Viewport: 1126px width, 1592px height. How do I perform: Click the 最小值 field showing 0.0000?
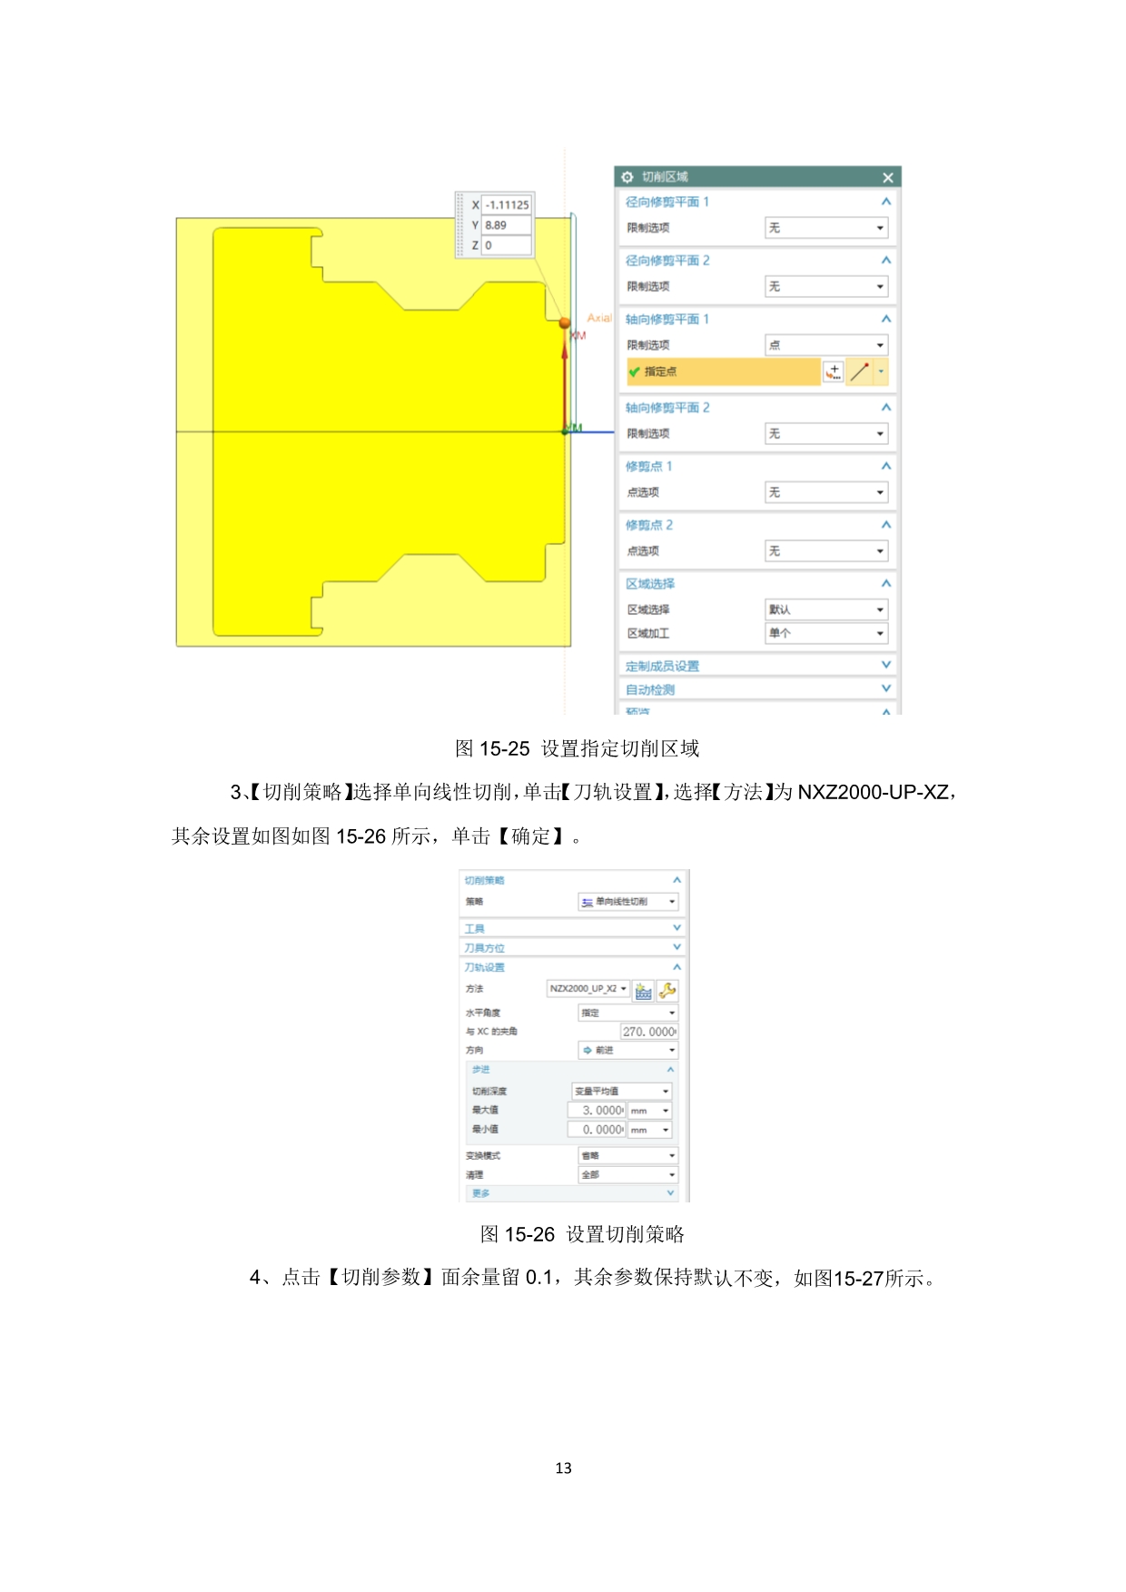click(597, 1130)
